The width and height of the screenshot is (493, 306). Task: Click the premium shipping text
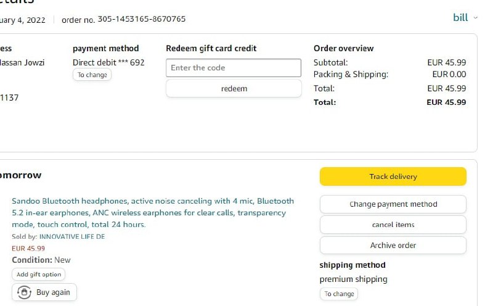(x=353, y=279)
